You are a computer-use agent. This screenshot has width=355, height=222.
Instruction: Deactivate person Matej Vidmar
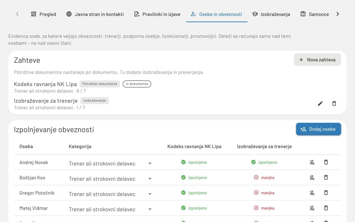click(312, 208)
